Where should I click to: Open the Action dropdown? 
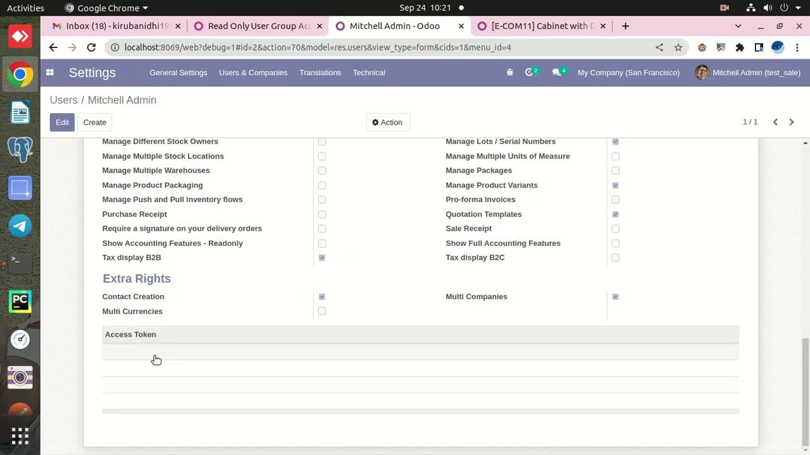tap(387, 122)
